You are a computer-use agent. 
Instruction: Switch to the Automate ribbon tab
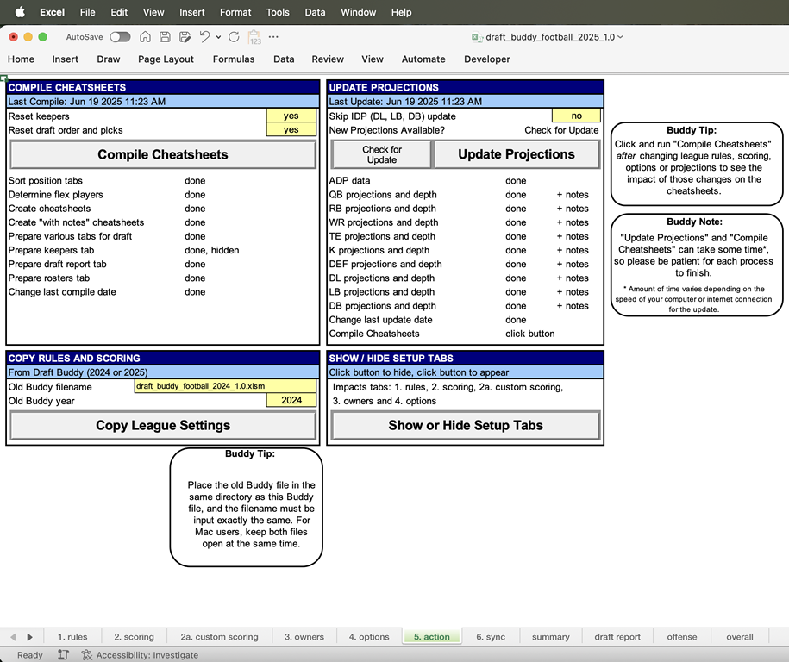click(423, 59)
